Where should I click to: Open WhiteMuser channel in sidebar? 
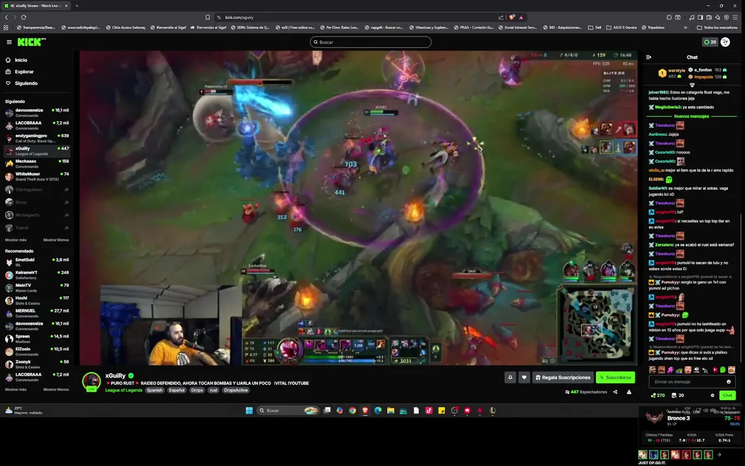click(x=37, y=176)
